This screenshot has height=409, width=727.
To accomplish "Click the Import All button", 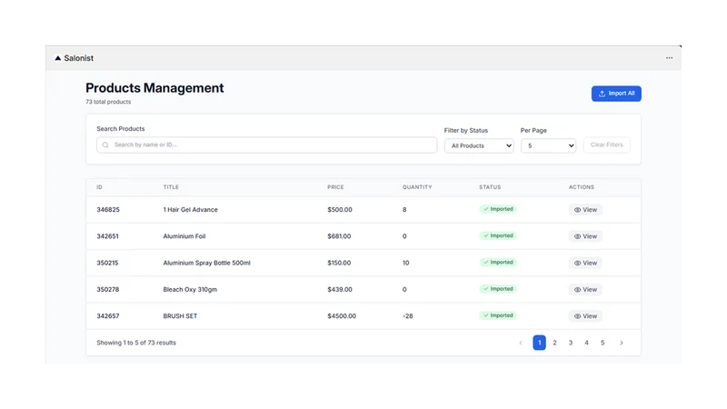I will [x=616, y=94].
